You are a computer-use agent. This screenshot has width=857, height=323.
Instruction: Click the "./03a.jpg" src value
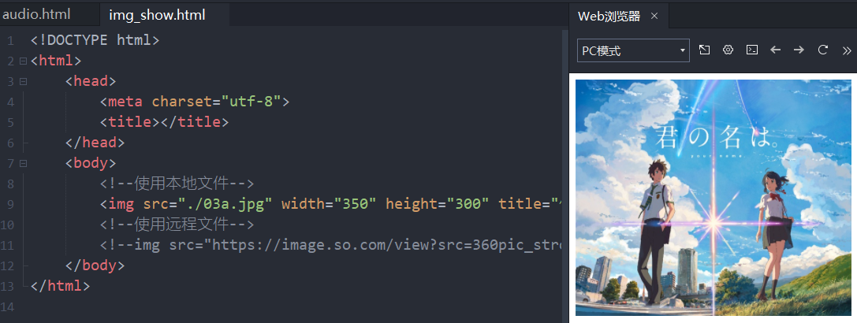[x=225, y=204]
